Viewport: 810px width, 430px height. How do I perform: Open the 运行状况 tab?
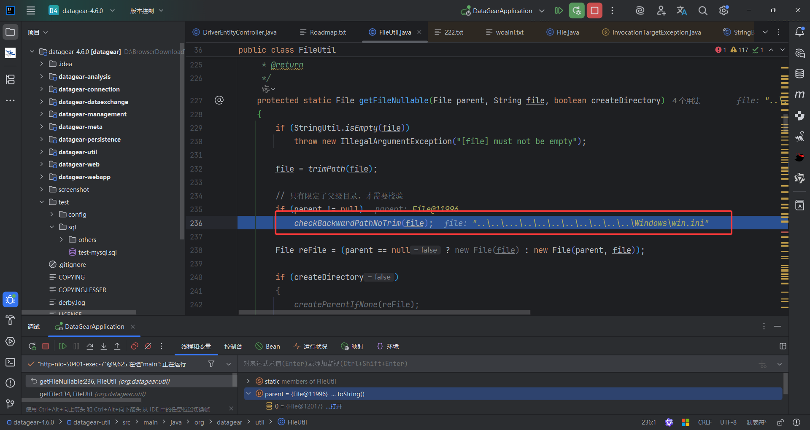[x=310, y=347]
